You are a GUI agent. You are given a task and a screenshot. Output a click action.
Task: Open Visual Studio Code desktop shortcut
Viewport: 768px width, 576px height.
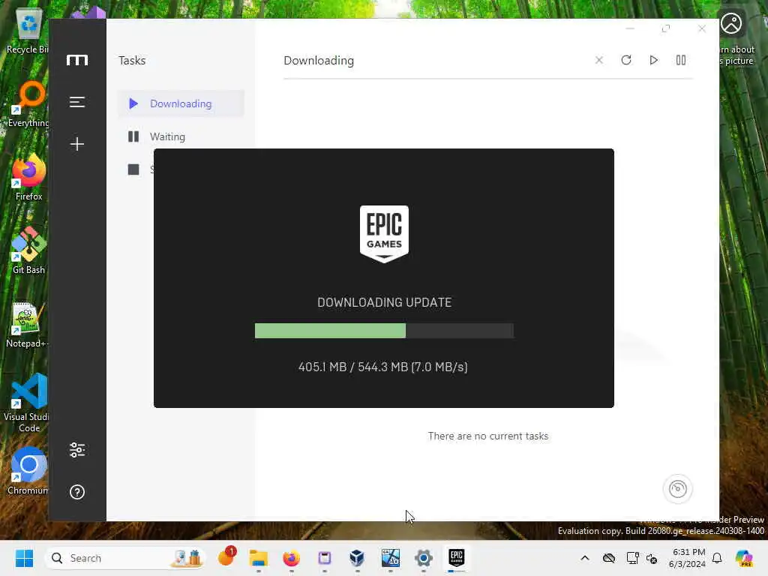[28, 403]
